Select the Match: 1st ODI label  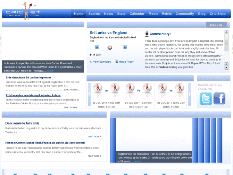[171, 107]
